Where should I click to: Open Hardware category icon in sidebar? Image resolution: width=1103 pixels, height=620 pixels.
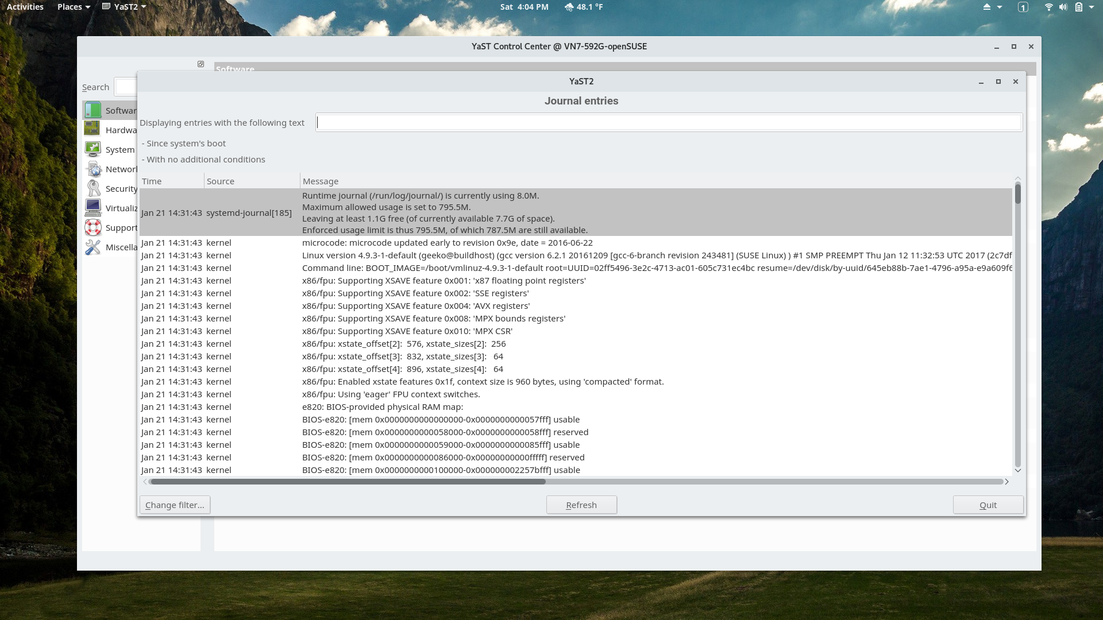(x=92, y=129)
